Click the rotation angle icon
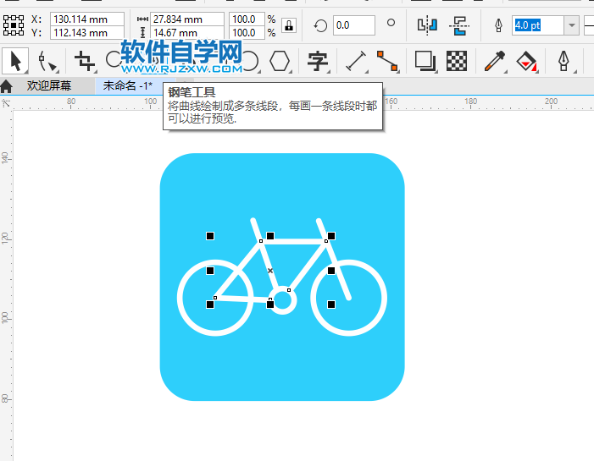The height and width of the screenshot is (461, 594). click(320, 25)
